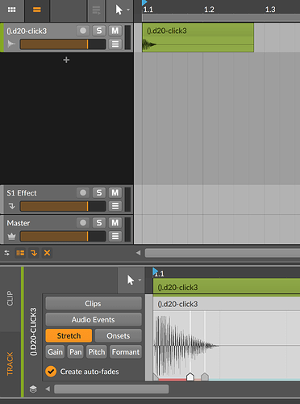The height and width of the screenshot is (404, 300).
Task: Adjust S1 Effect track volume fader
Action: click(63, 206)
